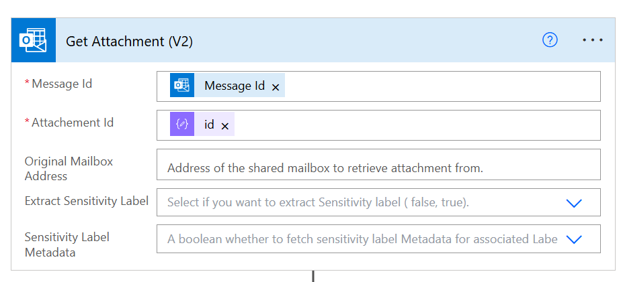Open help for Get Attachment (V2)
This screenshot has height=282, width=621.
tap(550, 40)
